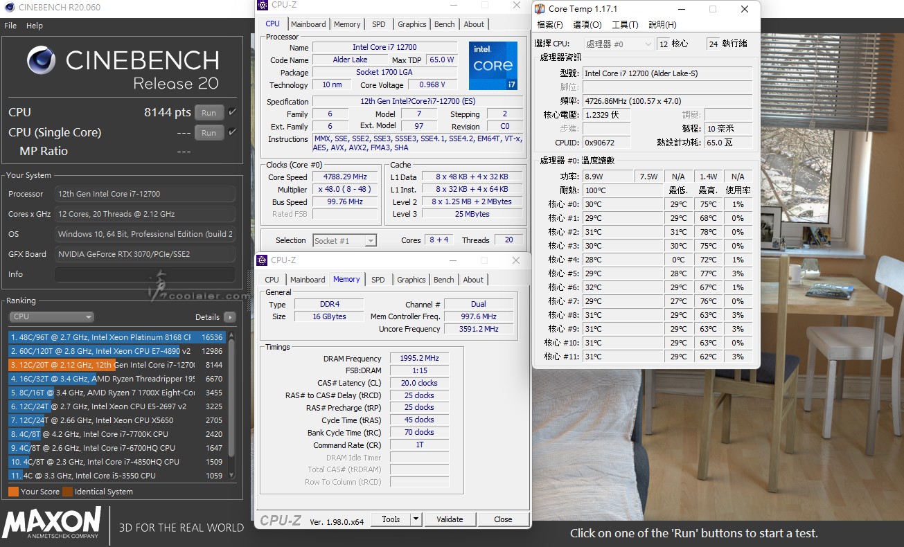Click the Cinebench window title icon
The width and height of the screenshot is (904, 547).
(x=9, y=8)
